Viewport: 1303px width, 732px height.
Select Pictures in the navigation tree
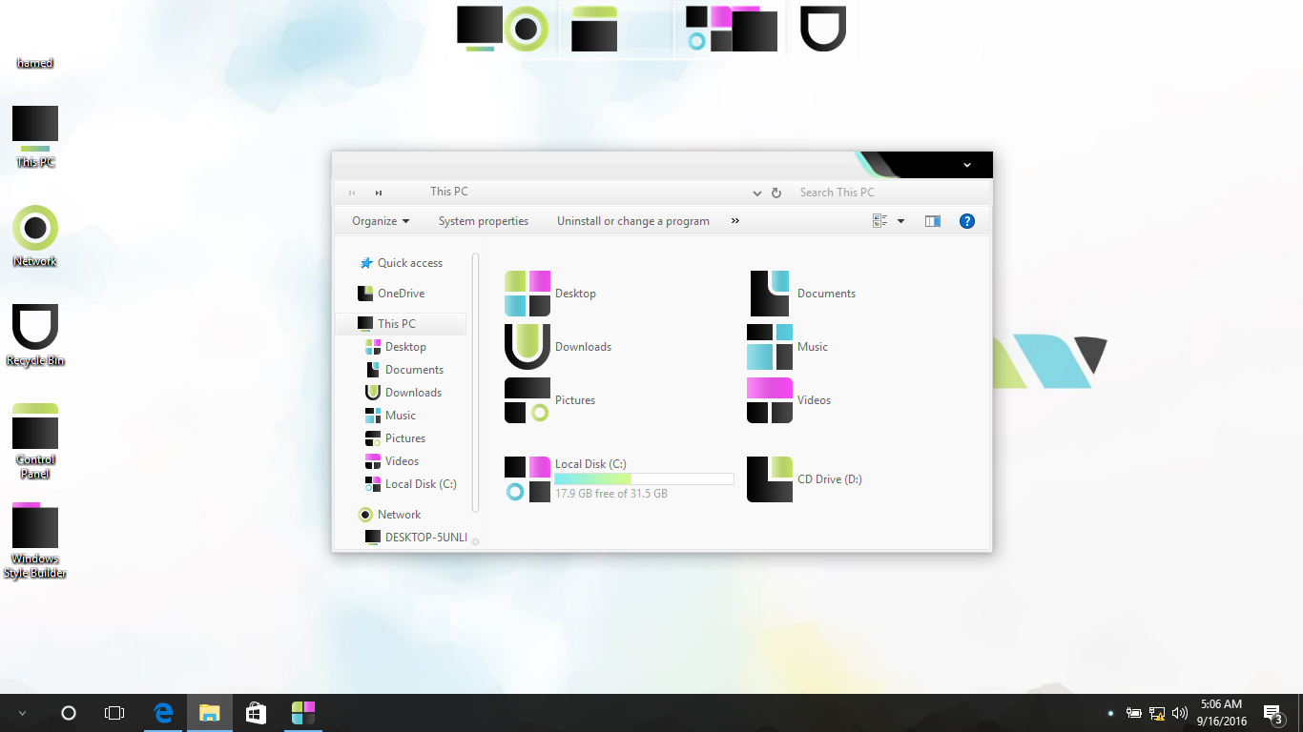click(x=404, y=438)
